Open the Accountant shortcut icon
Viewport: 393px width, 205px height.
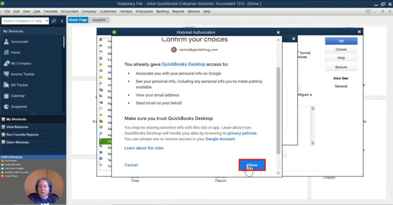pyautogui.click(x=7, y=41)
